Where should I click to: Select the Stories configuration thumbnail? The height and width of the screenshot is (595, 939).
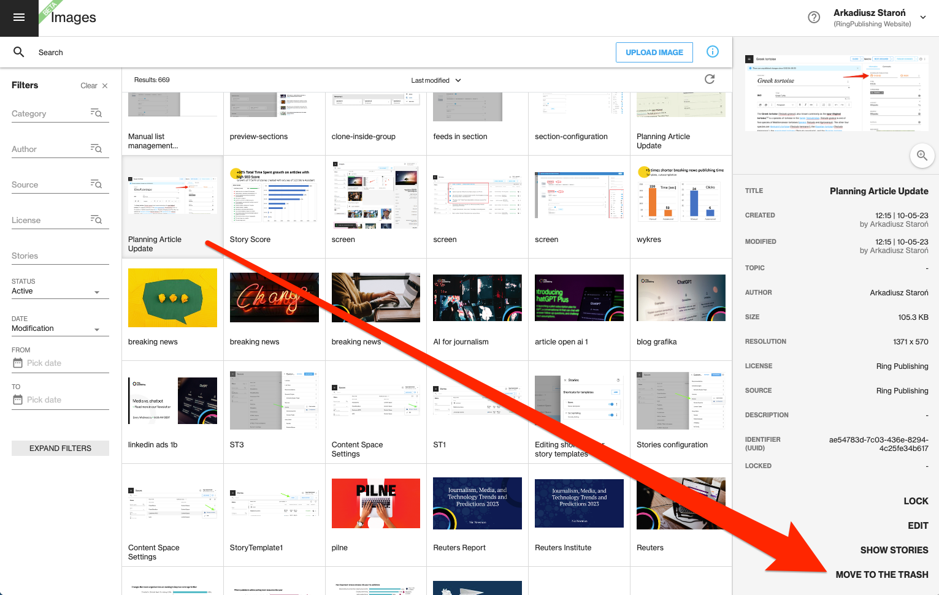[681, 400]
